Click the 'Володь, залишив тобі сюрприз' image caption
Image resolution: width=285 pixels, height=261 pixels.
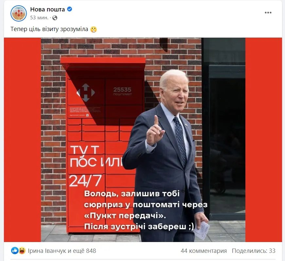[146, 210]
